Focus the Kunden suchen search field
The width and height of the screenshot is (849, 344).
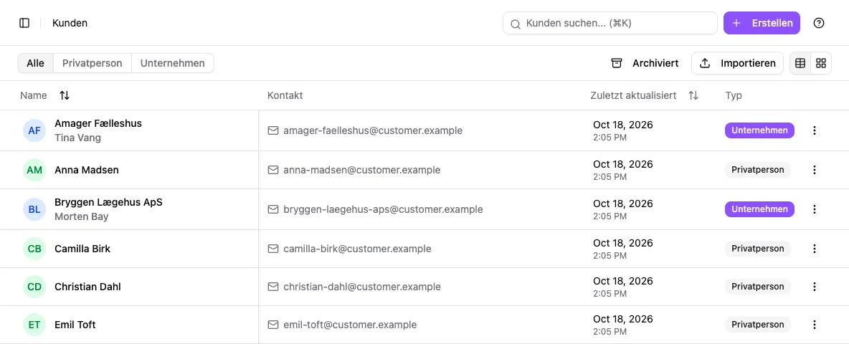click(x=610, y=23)
